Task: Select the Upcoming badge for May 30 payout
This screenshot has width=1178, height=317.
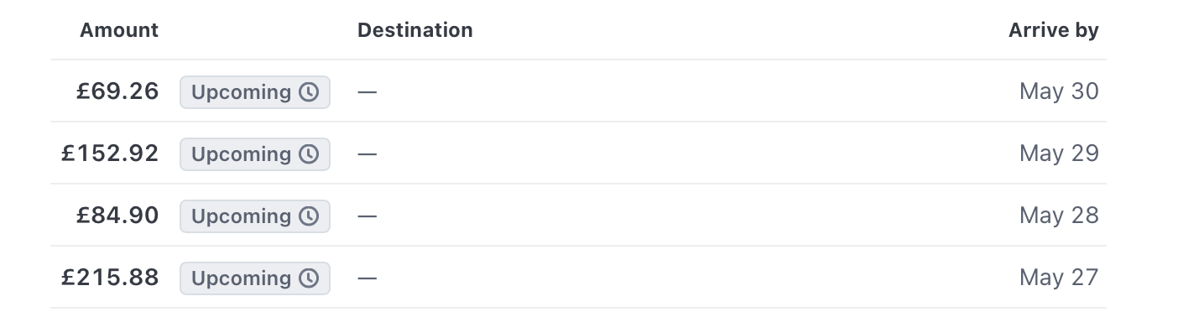Action: tap(255, 92)
